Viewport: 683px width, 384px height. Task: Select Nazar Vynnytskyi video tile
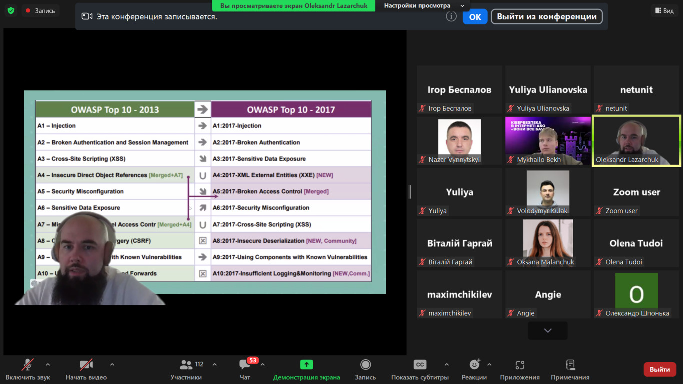coord(459,141)
